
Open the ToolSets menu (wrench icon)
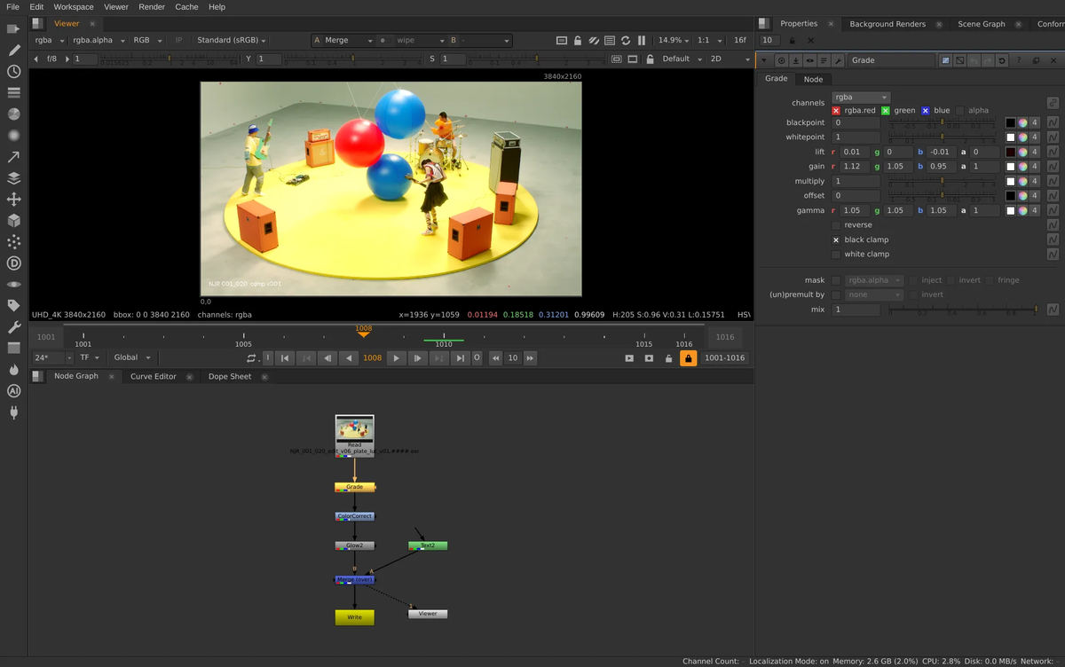coord(13,327)
